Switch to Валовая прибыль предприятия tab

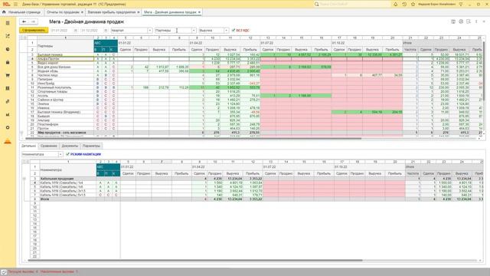[112, 12]
